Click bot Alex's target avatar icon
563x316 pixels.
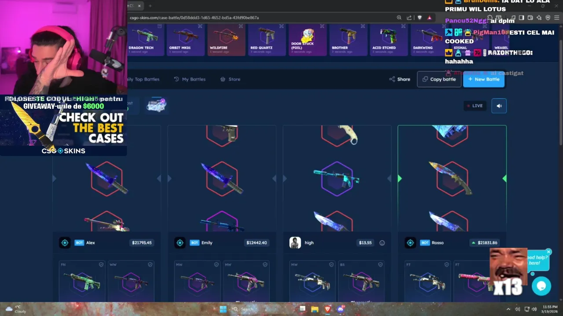[65, 243]
